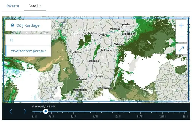Screen dimensions: 192x122
Task: Select the Satellit tab
Action: [x=35, y=6]
